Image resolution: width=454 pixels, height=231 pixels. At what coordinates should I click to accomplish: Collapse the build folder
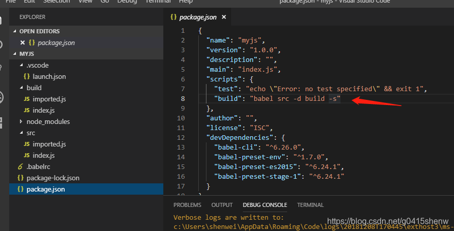[21, 88]
